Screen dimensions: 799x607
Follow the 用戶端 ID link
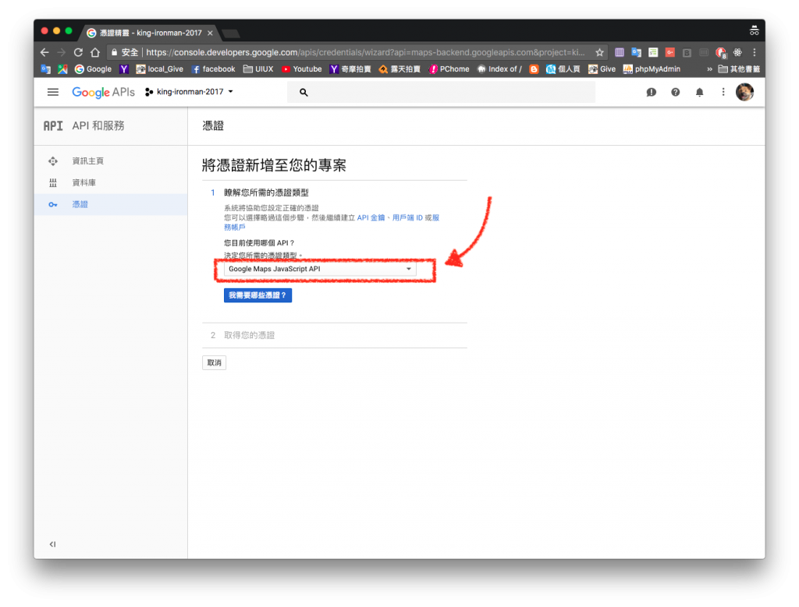coord(407,217)
